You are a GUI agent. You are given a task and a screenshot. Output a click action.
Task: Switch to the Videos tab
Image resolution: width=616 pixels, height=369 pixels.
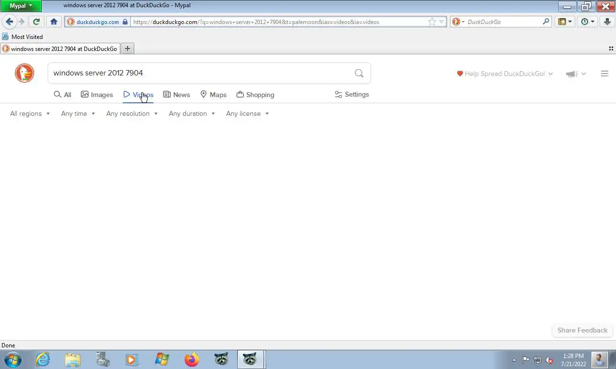coord(138,95)
